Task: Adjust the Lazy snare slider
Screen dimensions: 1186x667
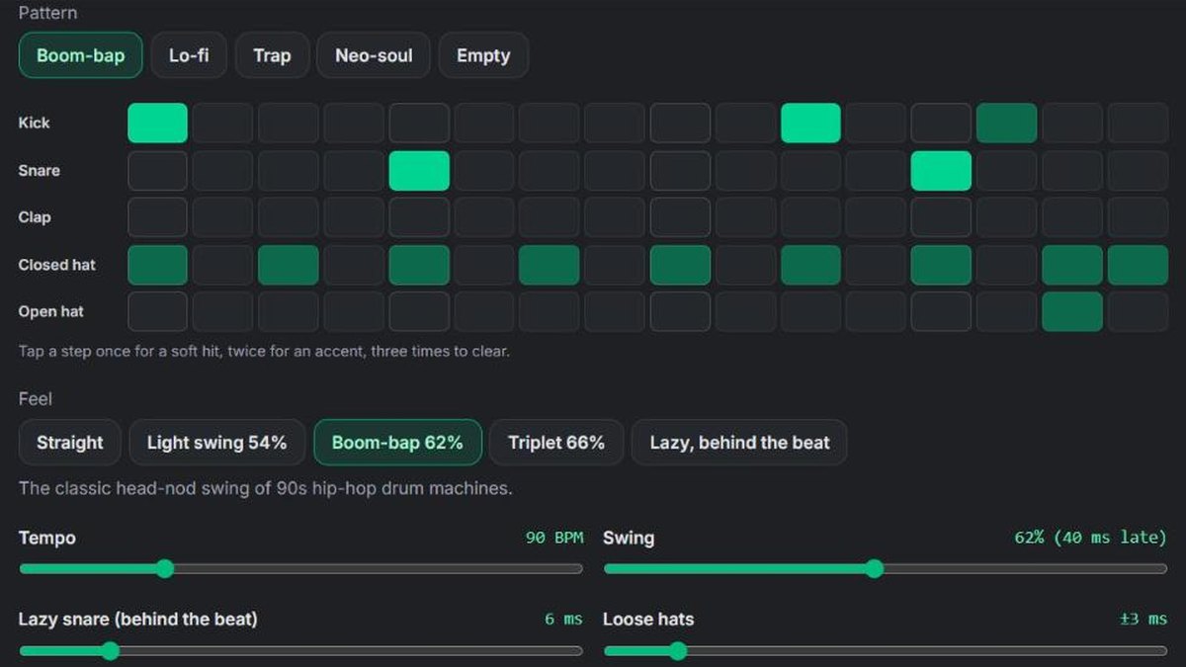Action: (300, 651)
